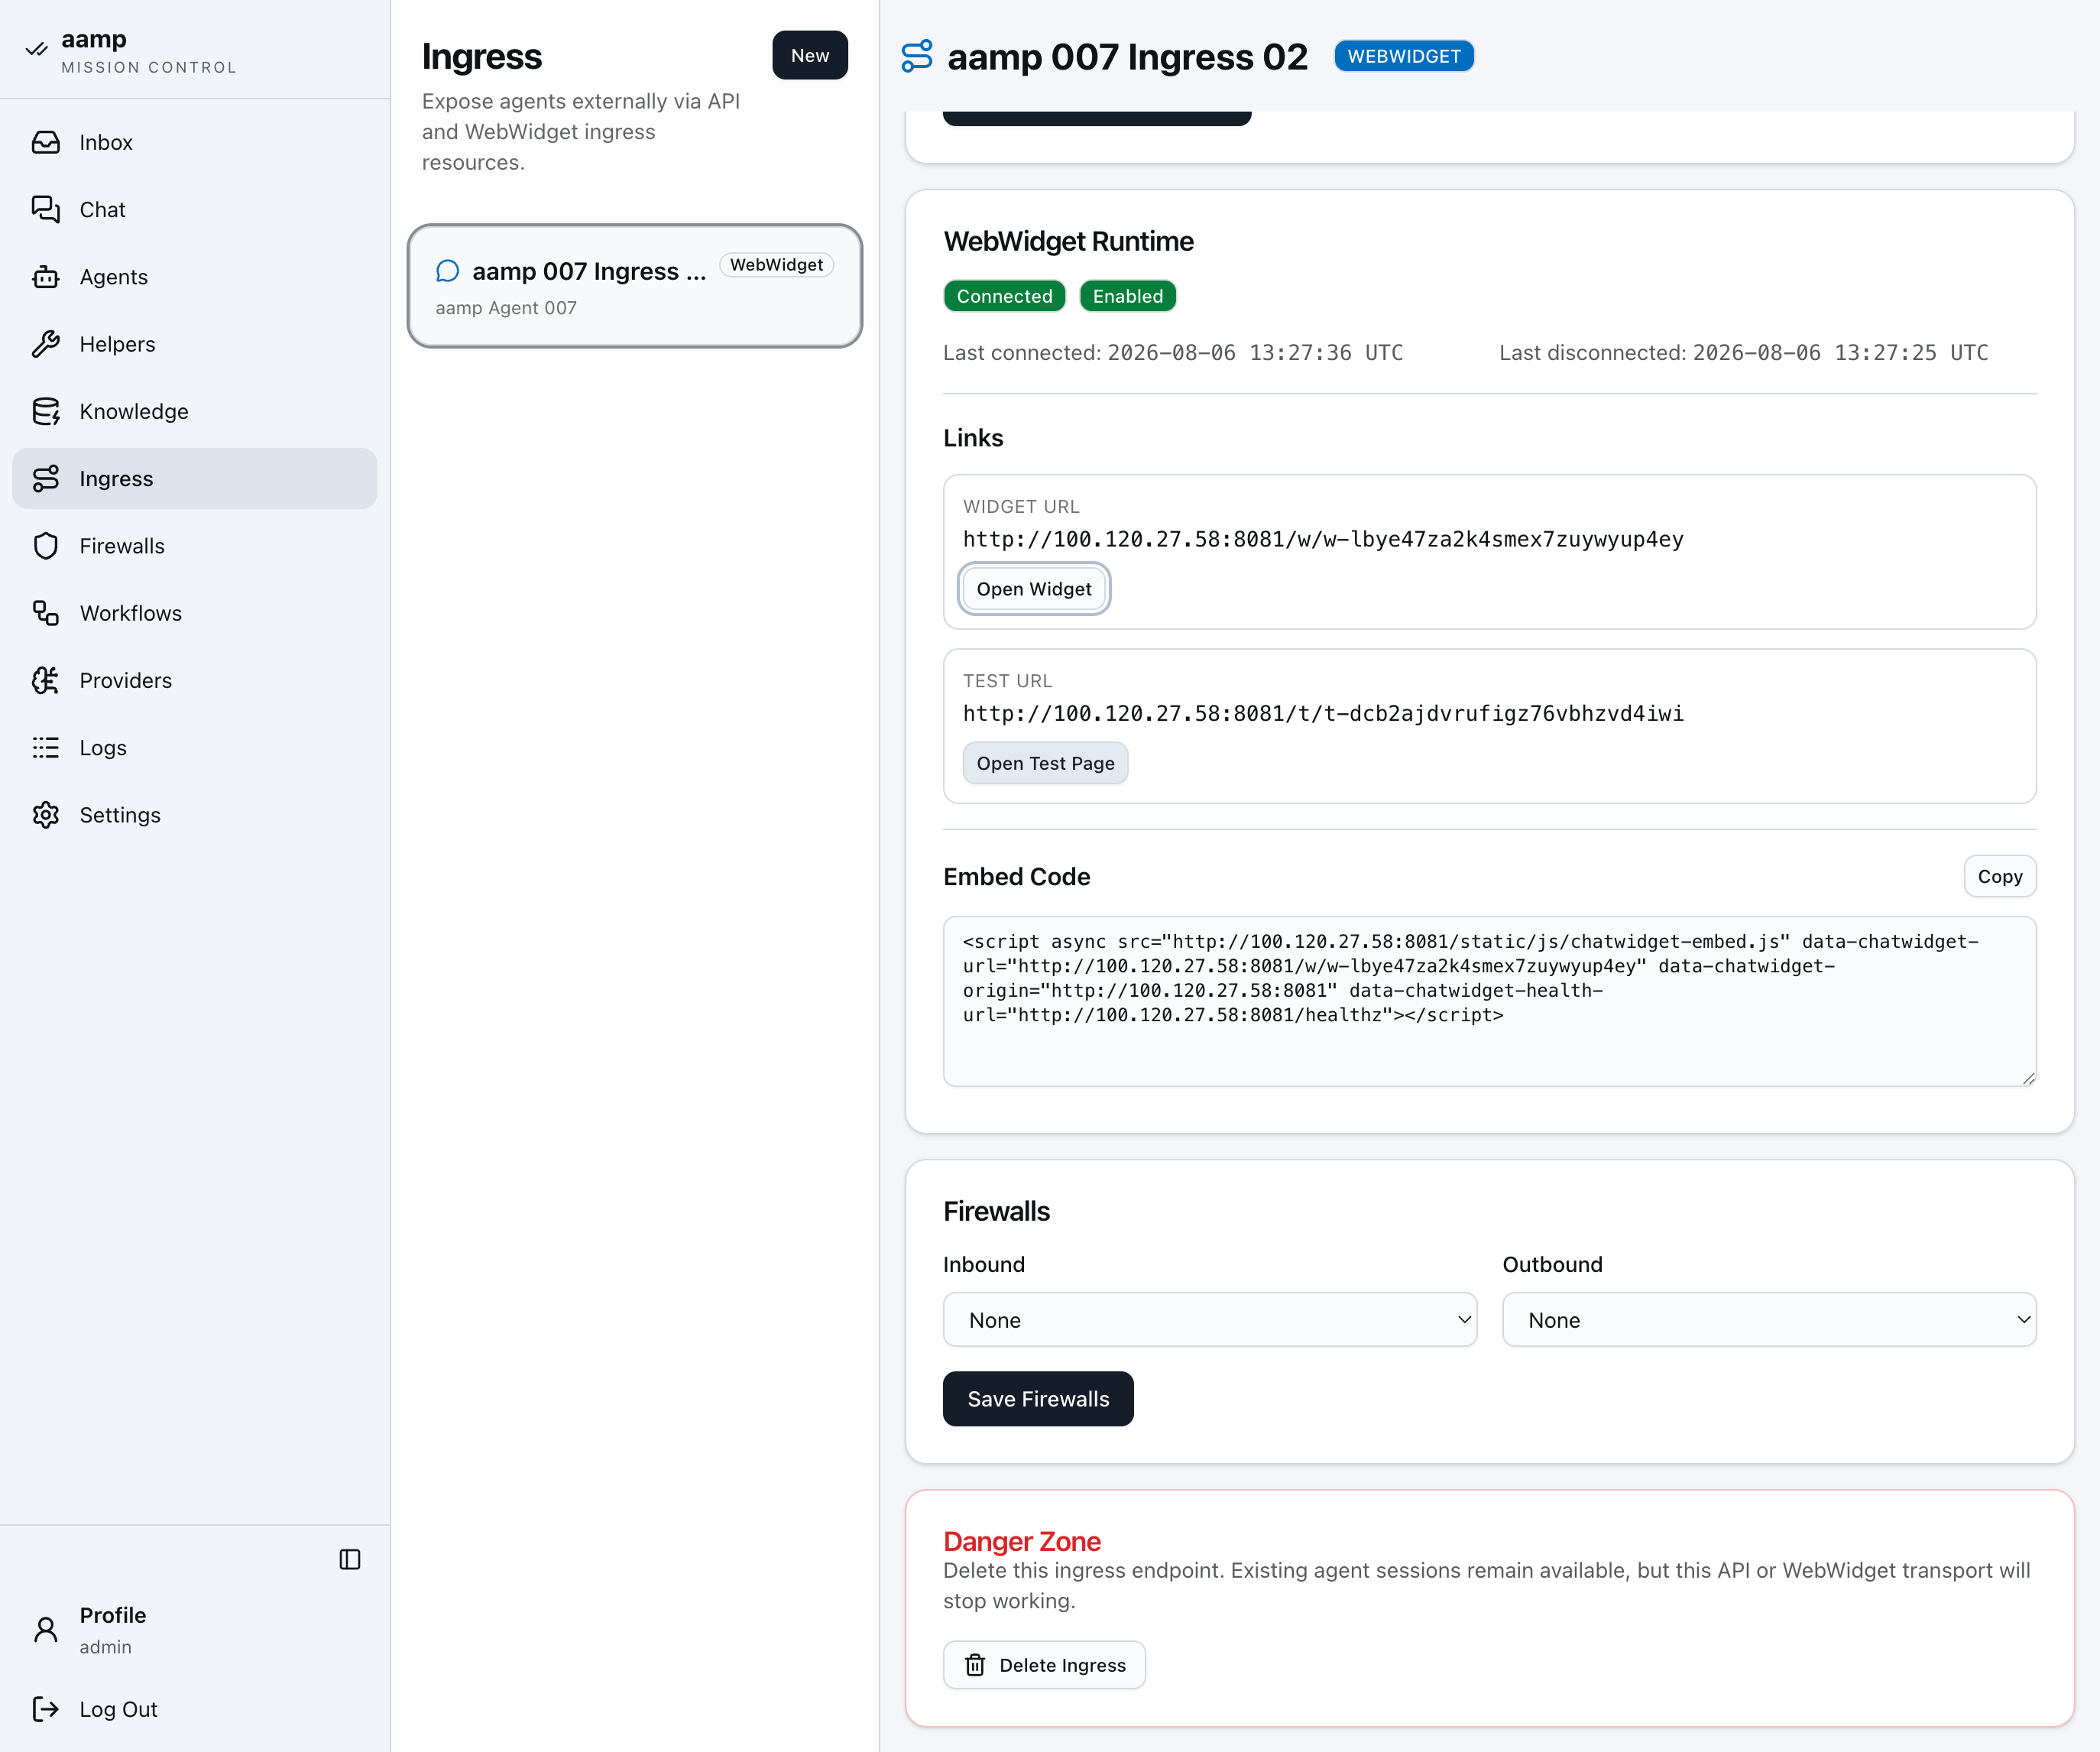Image resolution: width=2100 pixels, height=1752 pixels.
Task: Copy the embed code
Action: pyautogui.click(x=2000, y=876)
